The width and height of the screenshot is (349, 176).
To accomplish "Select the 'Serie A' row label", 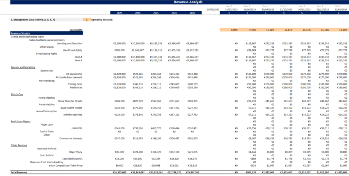I will point(78,57).
